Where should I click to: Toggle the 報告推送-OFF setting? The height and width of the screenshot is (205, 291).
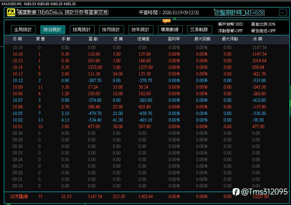263,31
